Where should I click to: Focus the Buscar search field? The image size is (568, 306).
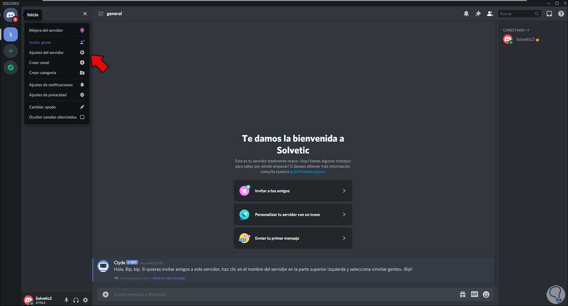[519, 14]
